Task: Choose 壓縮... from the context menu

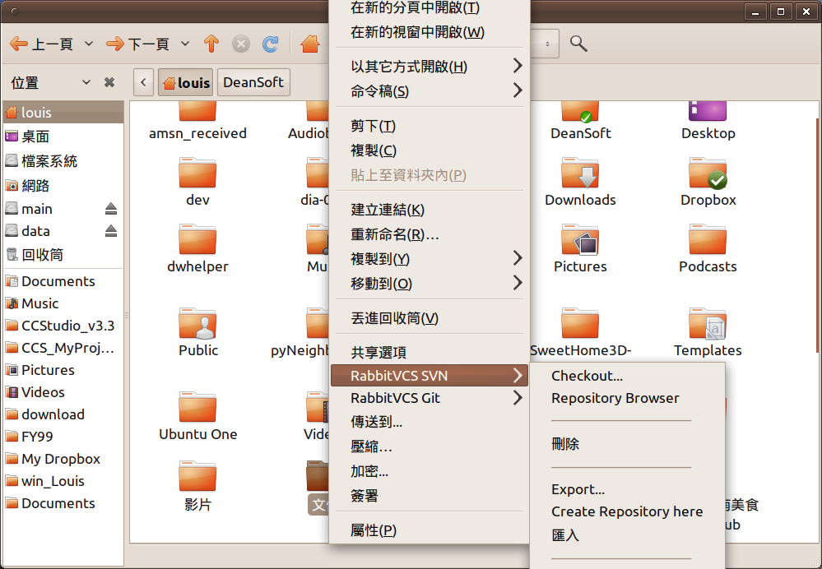Action: 429,446
